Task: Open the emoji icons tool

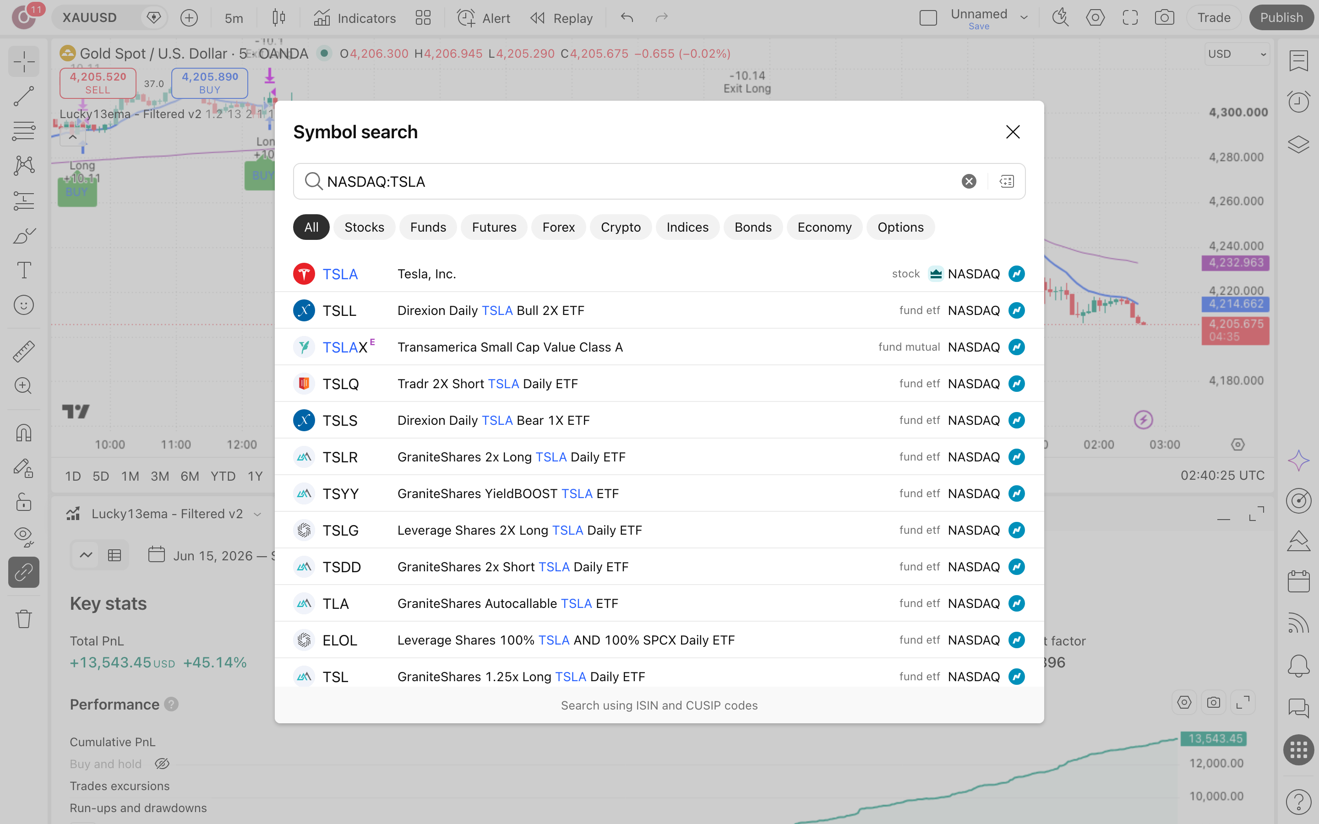Action: click(x=23, y=305)
